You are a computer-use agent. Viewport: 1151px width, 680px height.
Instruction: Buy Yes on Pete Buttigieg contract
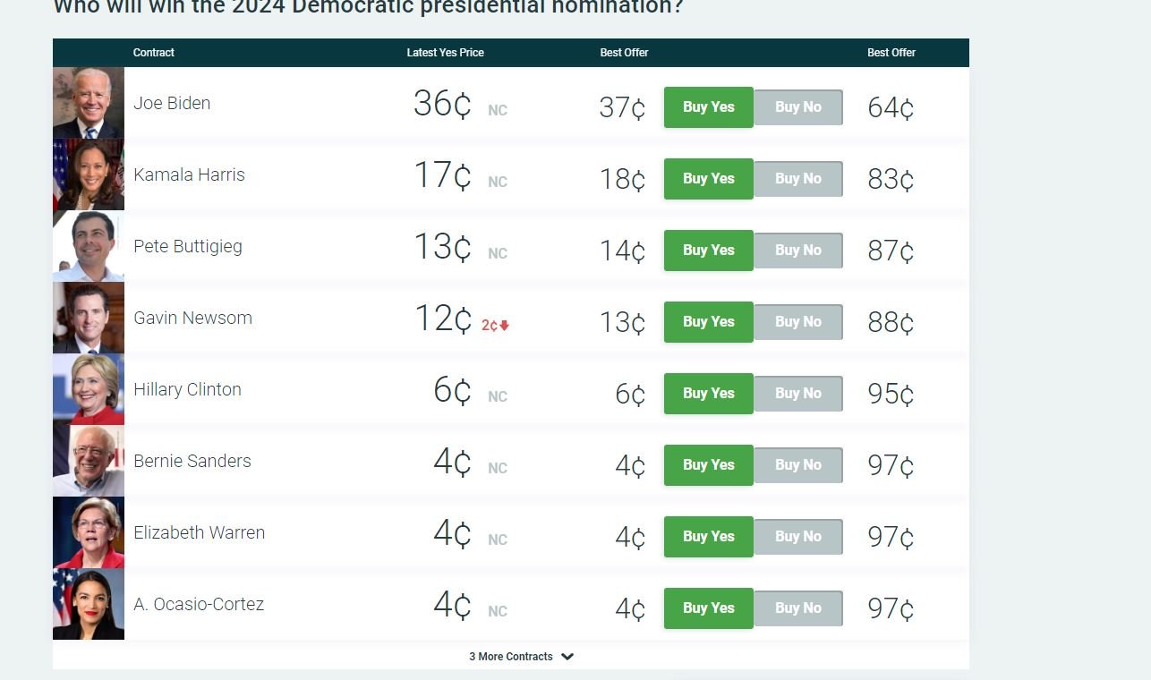click(708, 251)
